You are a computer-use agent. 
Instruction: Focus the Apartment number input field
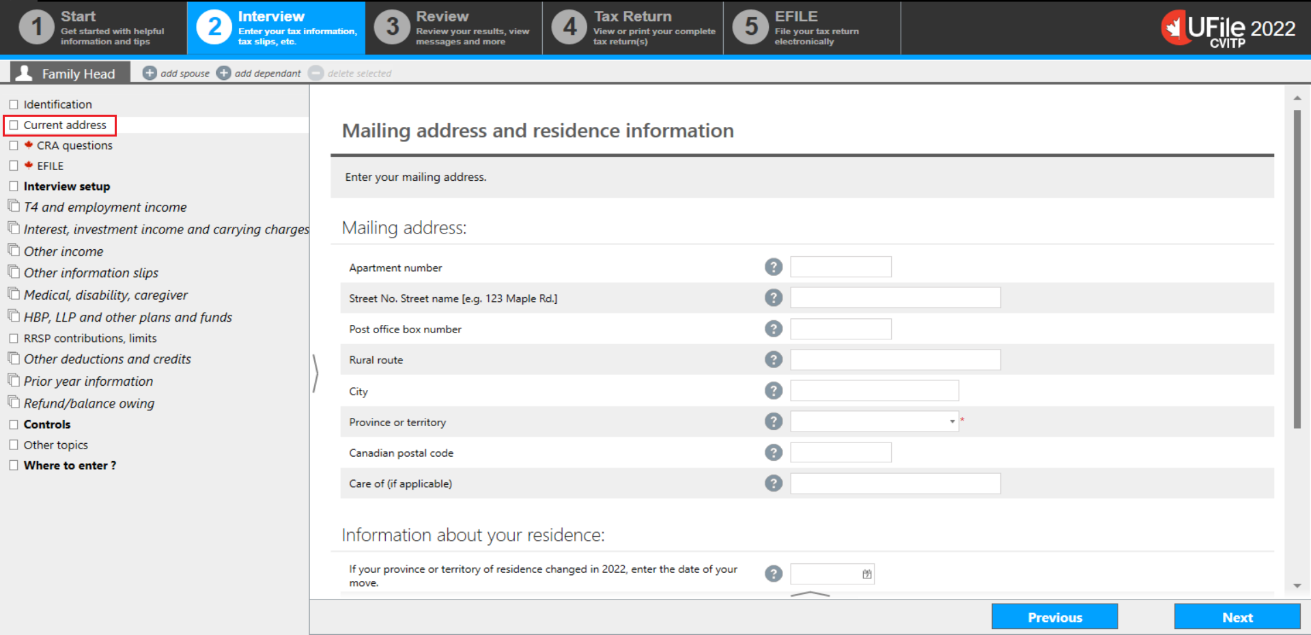841,267
